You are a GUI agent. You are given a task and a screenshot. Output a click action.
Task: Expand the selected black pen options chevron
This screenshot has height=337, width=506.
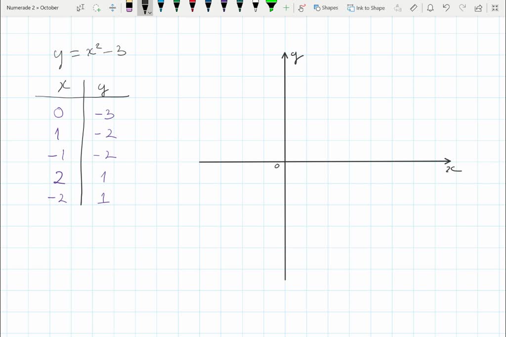pyautogui.click(x=150, y=13)
